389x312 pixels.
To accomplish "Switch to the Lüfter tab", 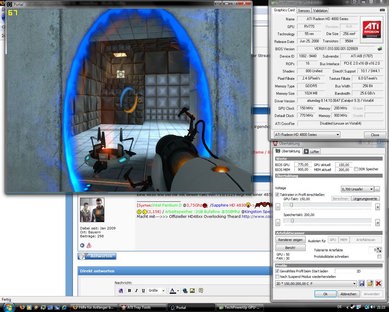I will [312, 151].
